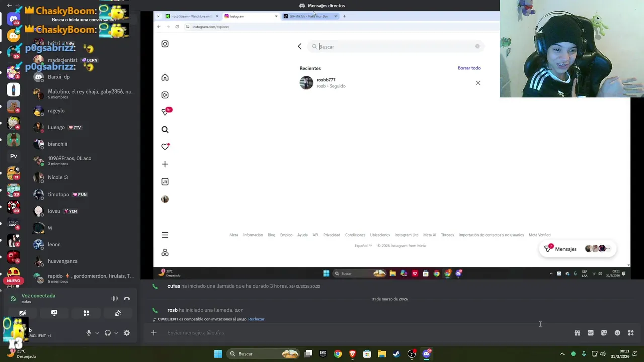Open the Discord emoji picker
This screenshot has width=644, height=362.
617,333
